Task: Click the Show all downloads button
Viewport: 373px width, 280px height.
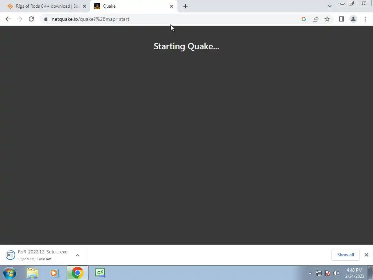Action: (345, 255)
